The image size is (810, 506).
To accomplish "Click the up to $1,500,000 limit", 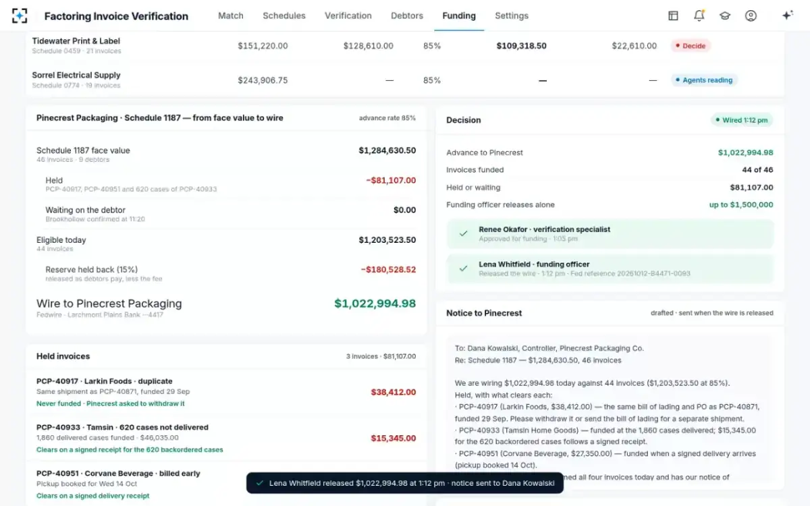I will [x=741, y=205].
